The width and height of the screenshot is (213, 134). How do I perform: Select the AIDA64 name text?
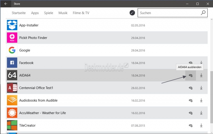coord(25,75)
